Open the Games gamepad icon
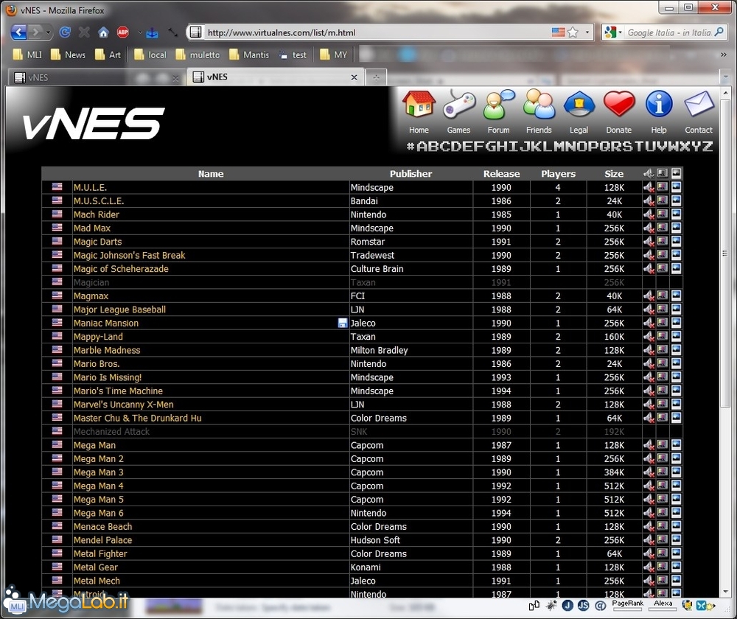 click(x=458, y=104)
